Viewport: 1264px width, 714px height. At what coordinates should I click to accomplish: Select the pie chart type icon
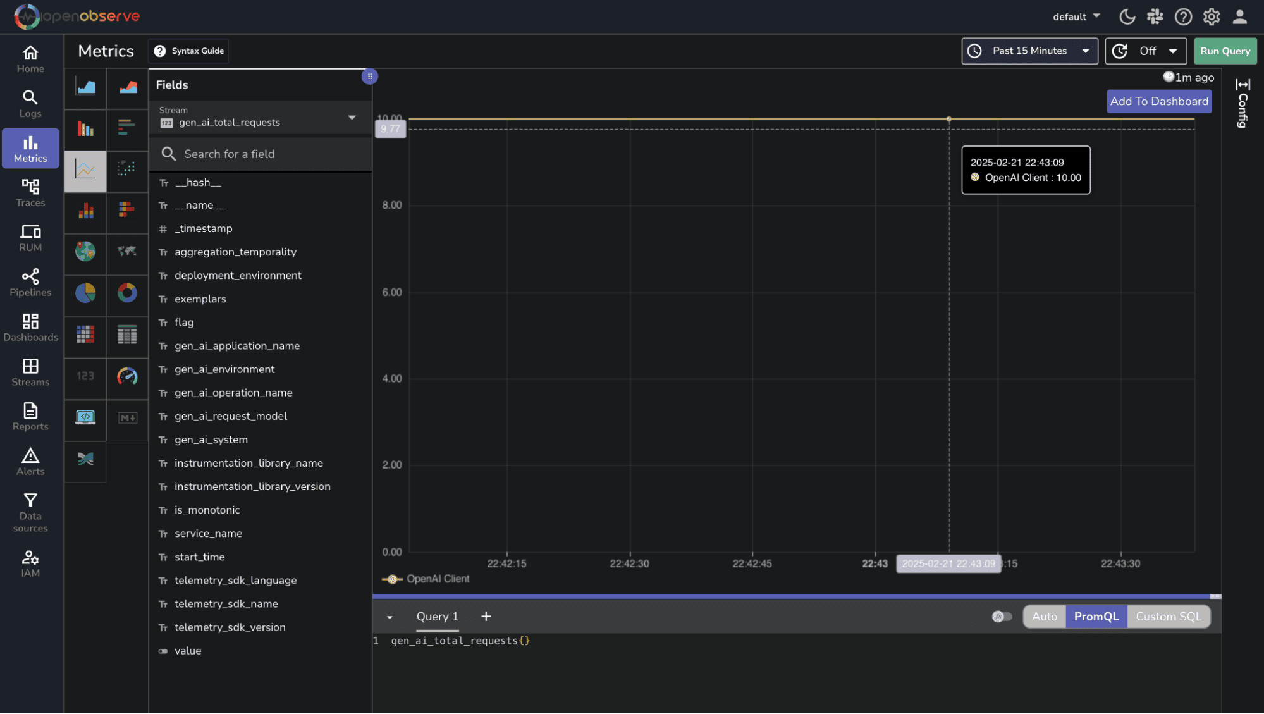pos(85,293)
